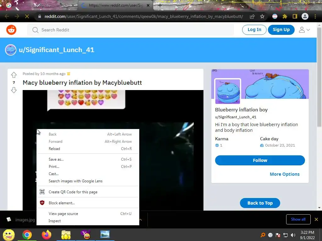Choose View page source
This screenshot has height=241, width=322.
point(88,213)
